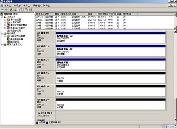Expand the 卸除式存放裝置 node
This screenshot has height=129, width=177.
pyautogui.click(x=5, y=36)
